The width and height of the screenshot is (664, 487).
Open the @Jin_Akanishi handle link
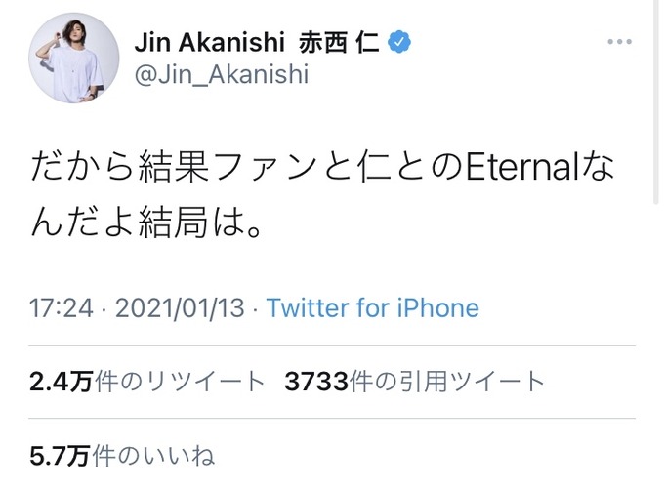222,74
